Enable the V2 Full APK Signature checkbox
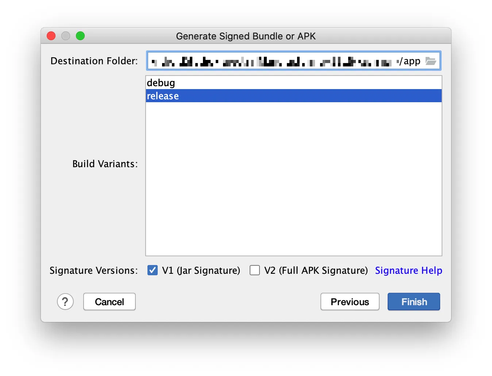The image size is (492, 376). (x=255, y=270)
